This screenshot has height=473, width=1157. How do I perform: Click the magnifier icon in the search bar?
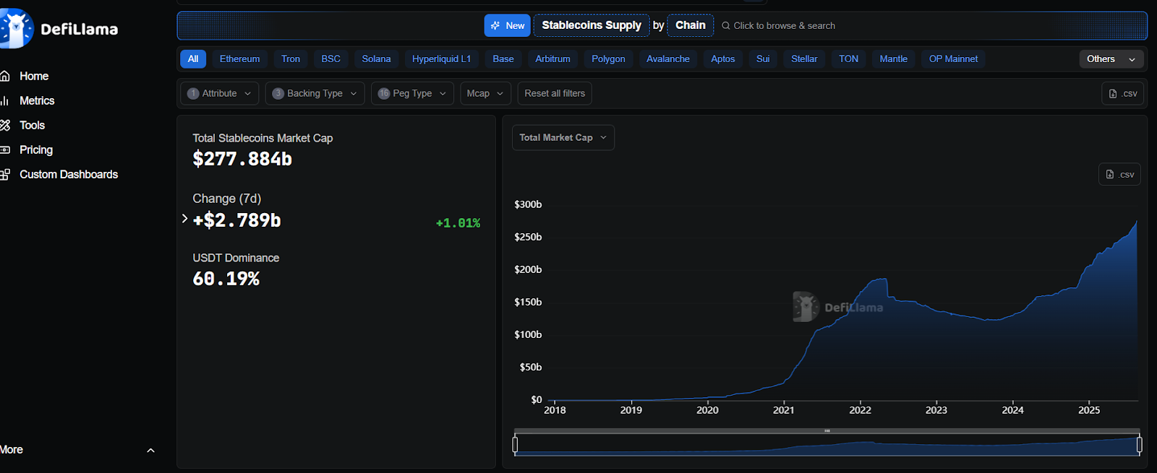(725, 25)
